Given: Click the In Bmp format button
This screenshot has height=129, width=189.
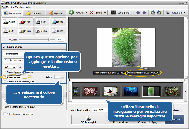Looking at the screenshot, I should (26, 31).
